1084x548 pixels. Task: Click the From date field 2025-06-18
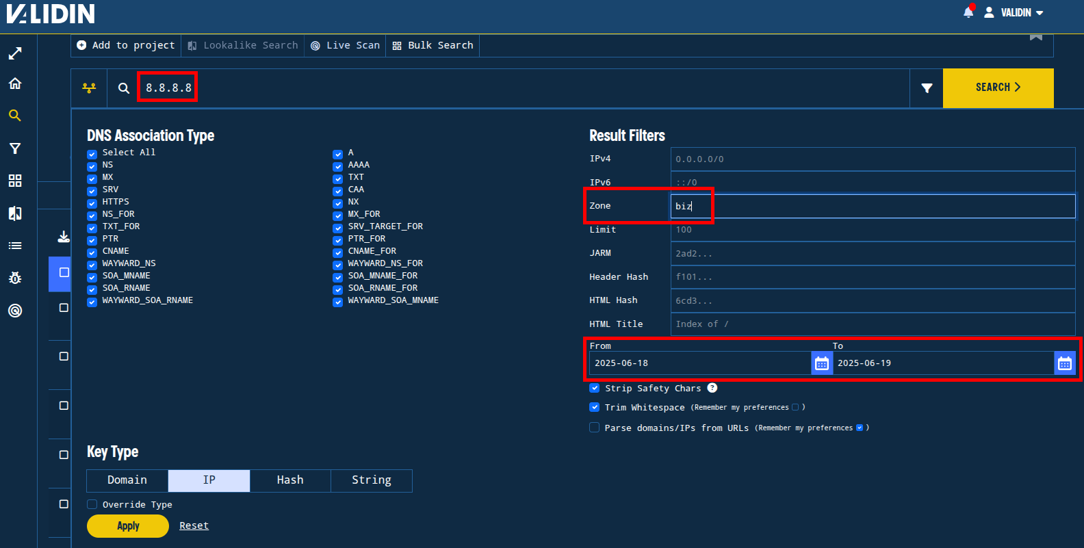tap(700, 363)
